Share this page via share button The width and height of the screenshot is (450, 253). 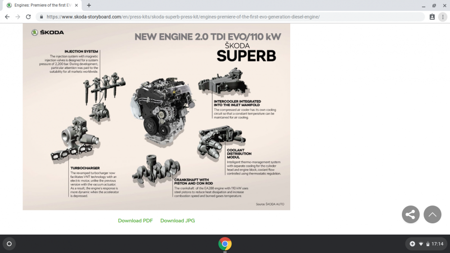click(411, 214)
